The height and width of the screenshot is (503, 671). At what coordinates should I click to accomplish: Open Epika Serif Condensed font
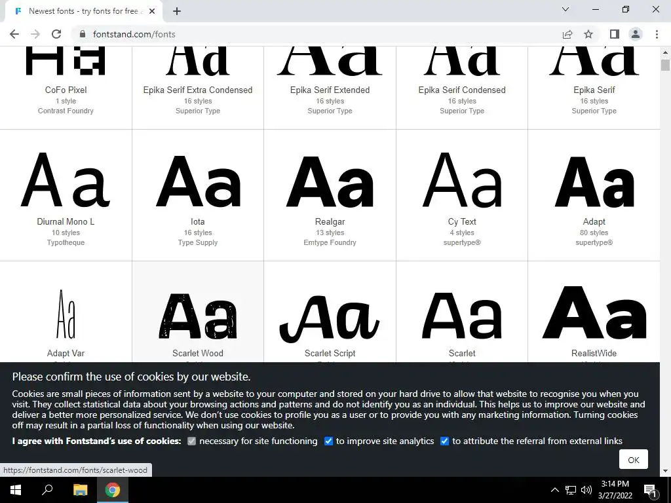[462, 90]
